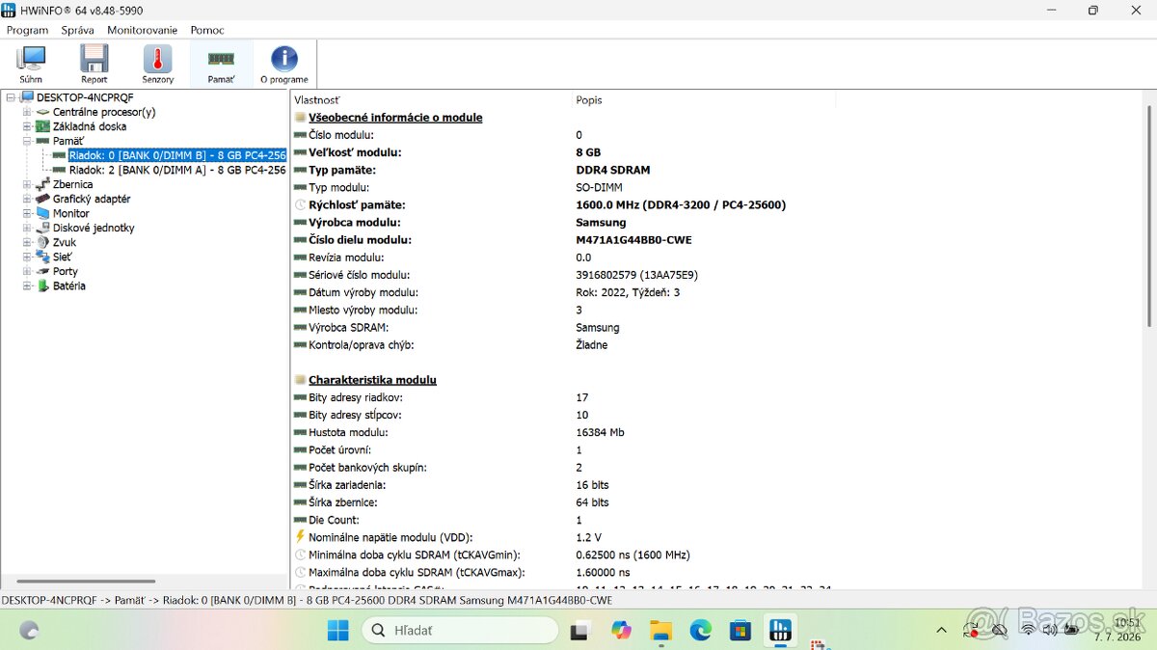Click the Charakteristika modulu heading
This screenshot has width=1157, height=650.
coord(372,380)
